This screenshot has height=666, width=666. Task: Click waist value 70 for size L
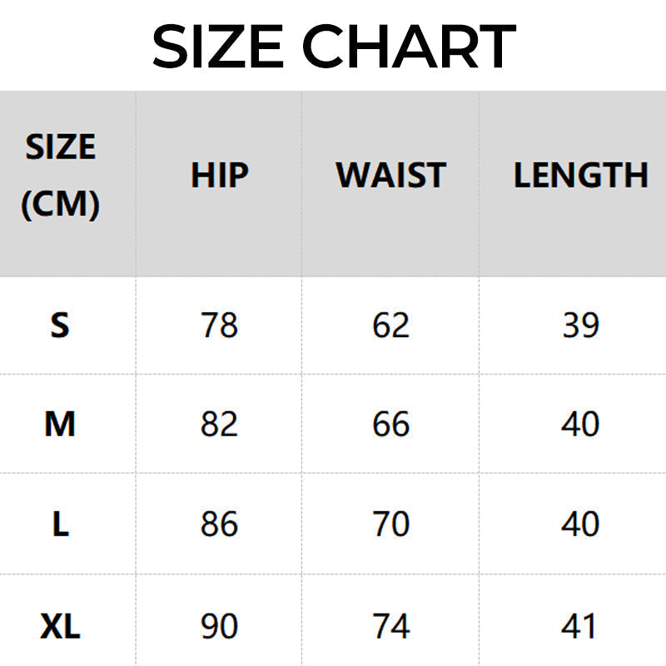pyautogui.click(x=390, y=524)
